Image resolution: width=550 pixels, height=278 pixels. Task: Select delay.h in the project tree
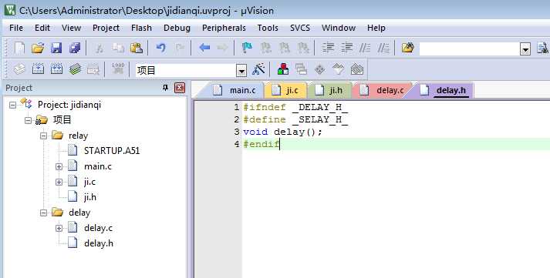[x=99, y=243]
